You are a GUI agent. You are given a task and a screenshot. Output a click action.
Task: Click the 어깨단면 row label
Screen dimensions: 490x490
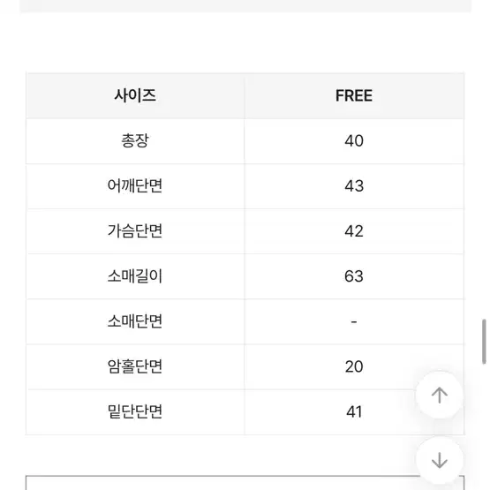coord(135,185)
